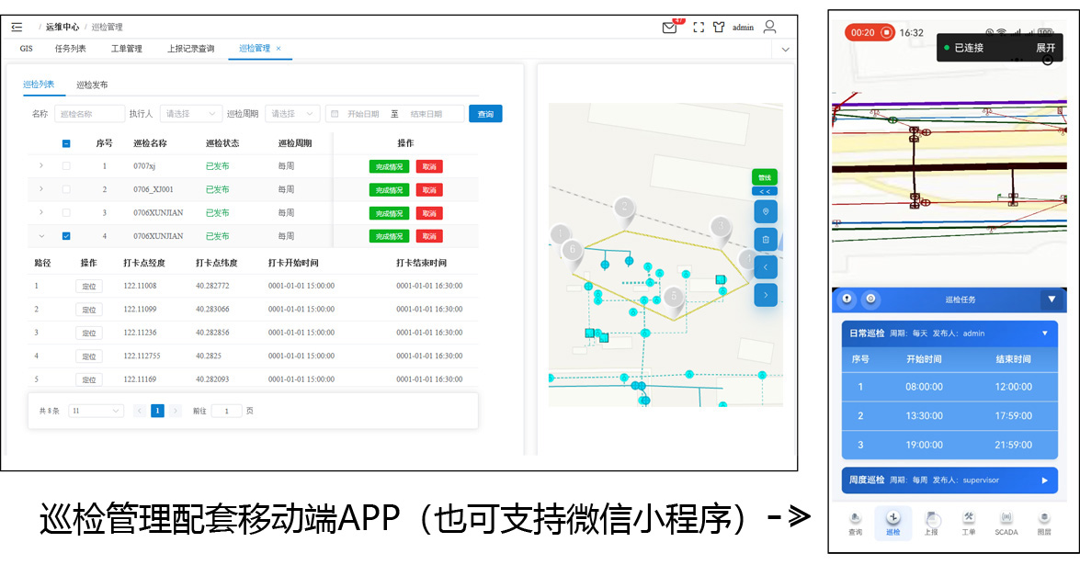Click the 巡检名称 input field
This screenshot has width=1080, height=565.
pos(89,114)
